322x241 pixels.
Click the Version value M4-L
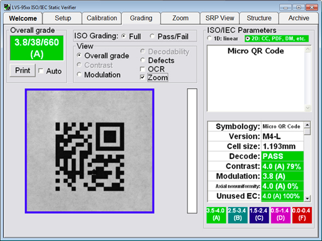pos(283,136)
